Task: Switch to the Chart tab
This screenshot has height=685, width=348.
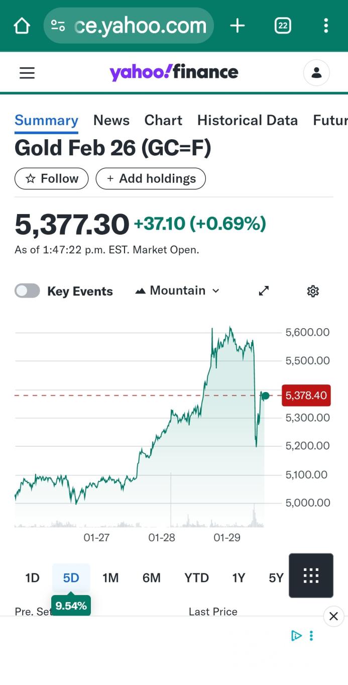Action: point(163,121)
